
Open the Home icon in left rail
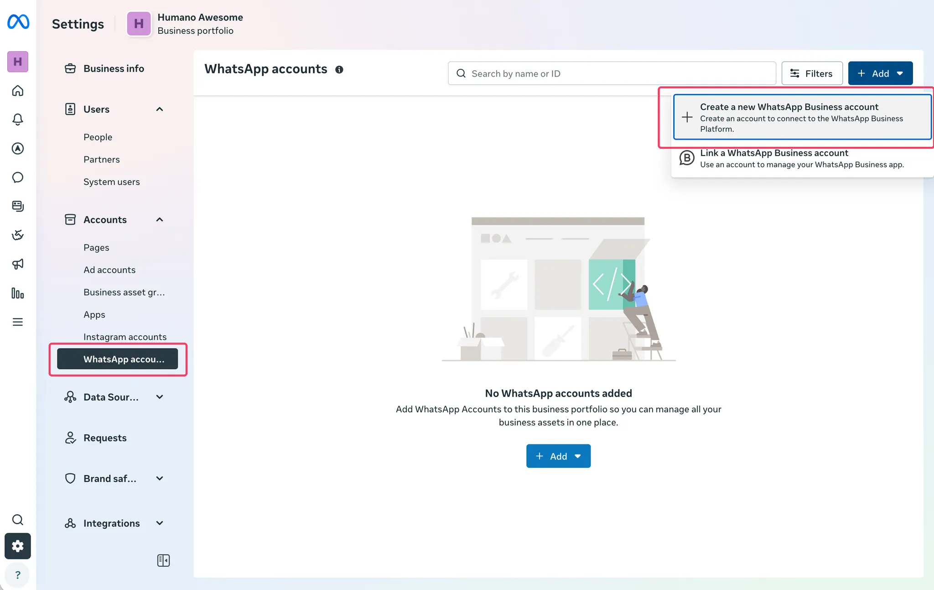[x=18, y=90]
